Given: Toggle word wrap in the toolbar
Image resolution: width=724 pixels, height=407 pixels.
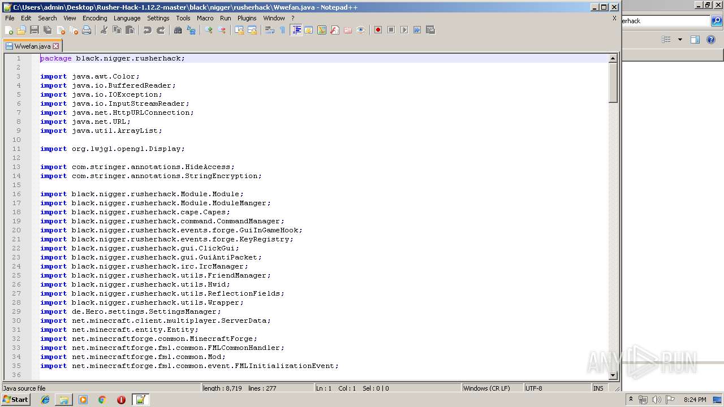Looking at the screenshot, I should 270,30.
